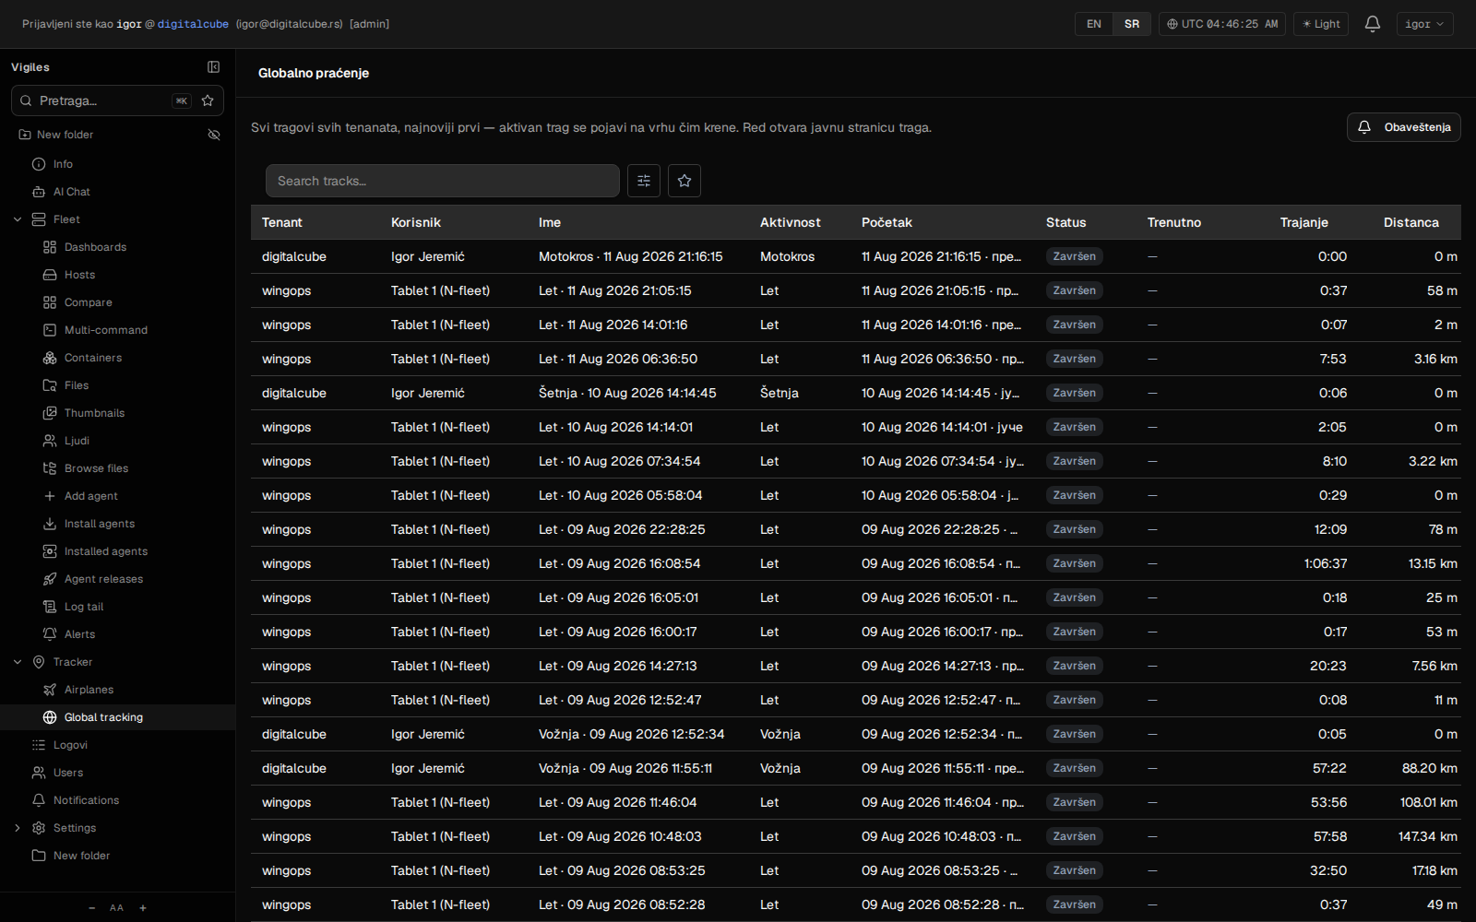Open the Motokros 11 Aug 21:16:15 track row
The height and width of the screenshot is (922, 1476).
coord(856,256)
